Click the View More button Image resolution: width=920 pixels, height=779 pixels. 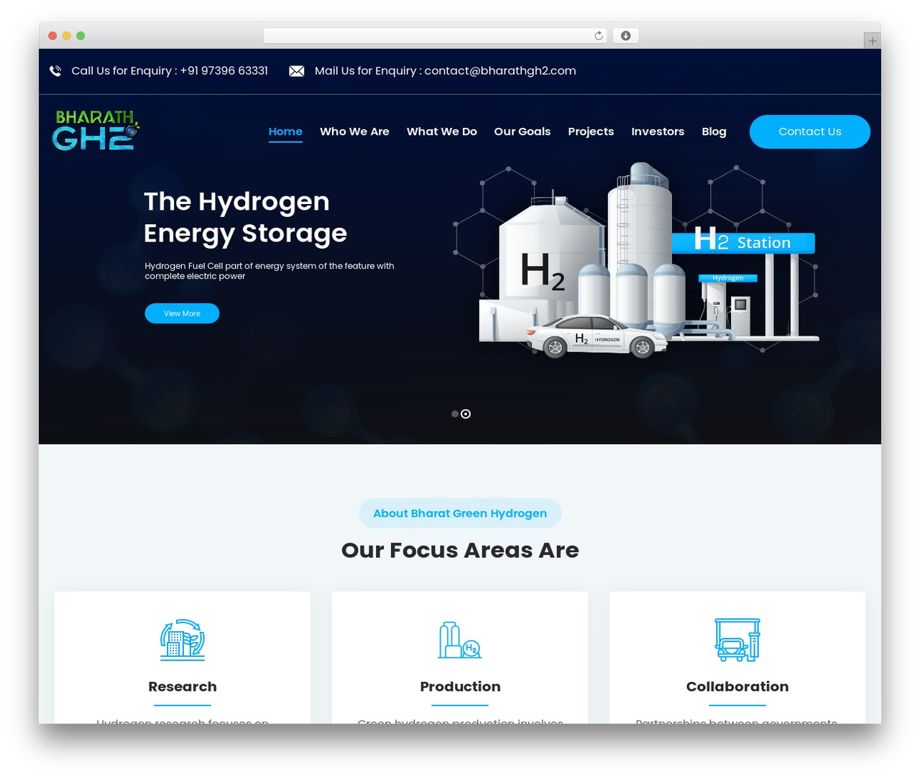(x=182, y=313)
